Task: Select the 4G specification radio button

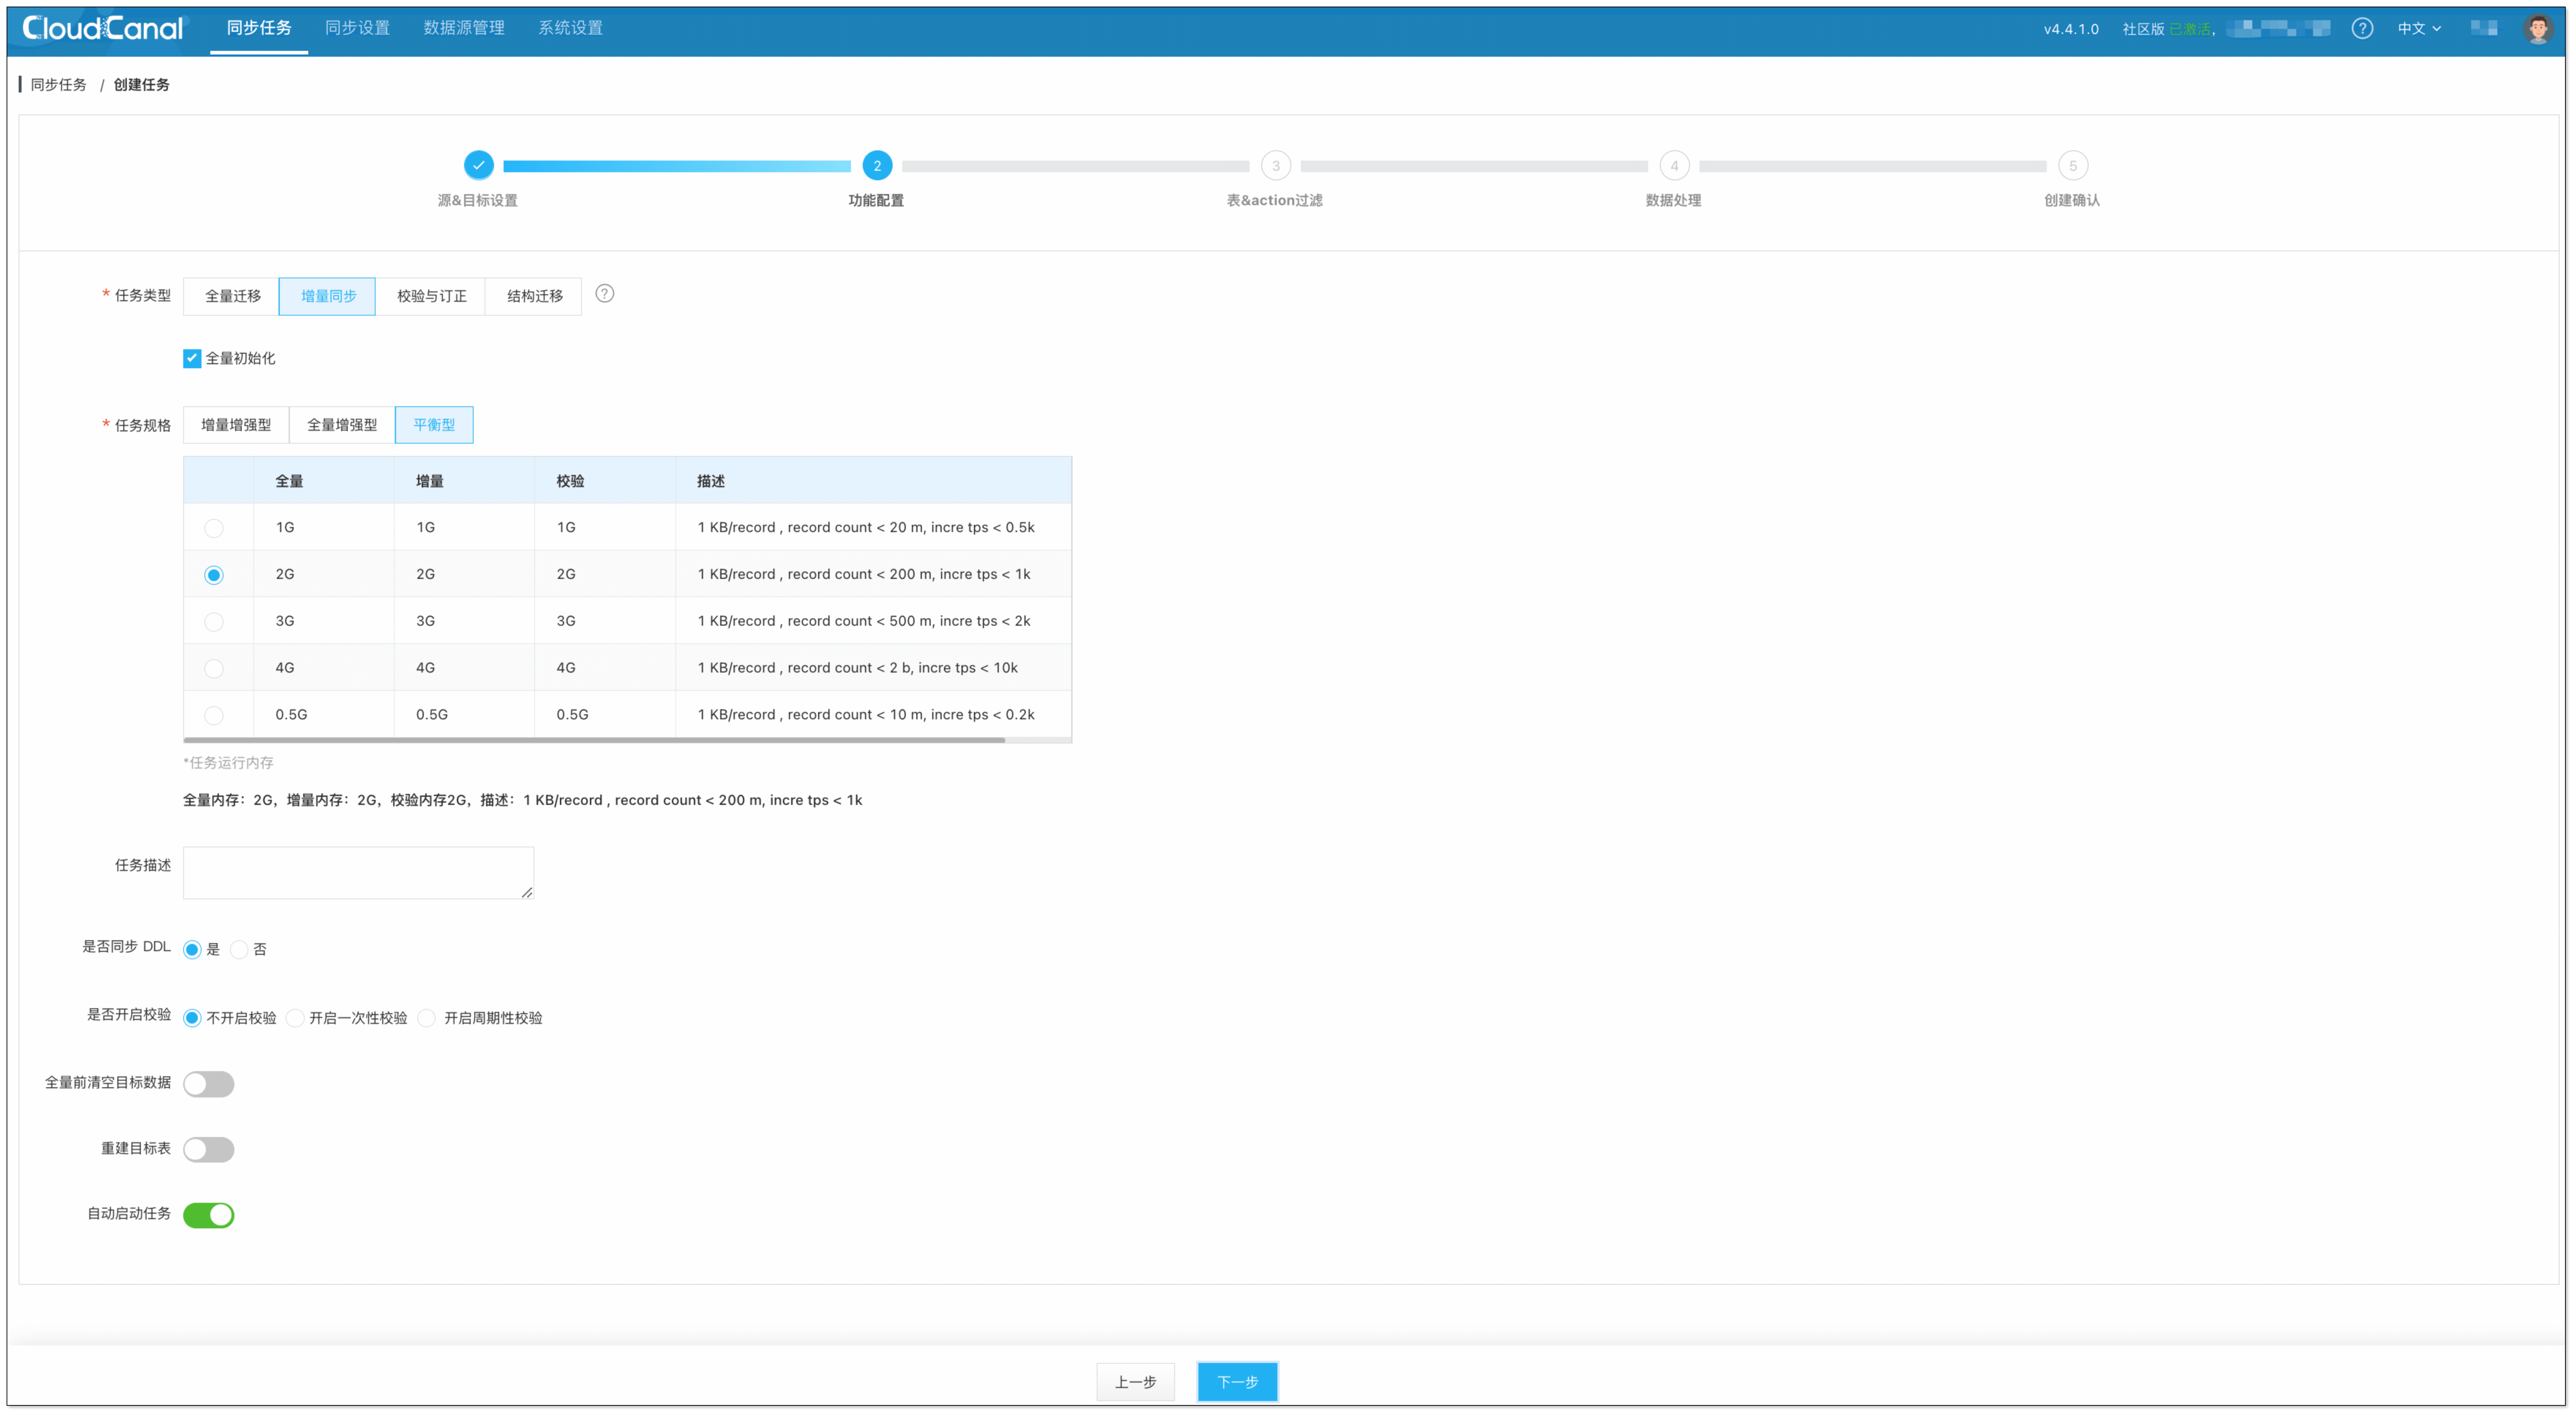Action: click(x=213, y=668)
